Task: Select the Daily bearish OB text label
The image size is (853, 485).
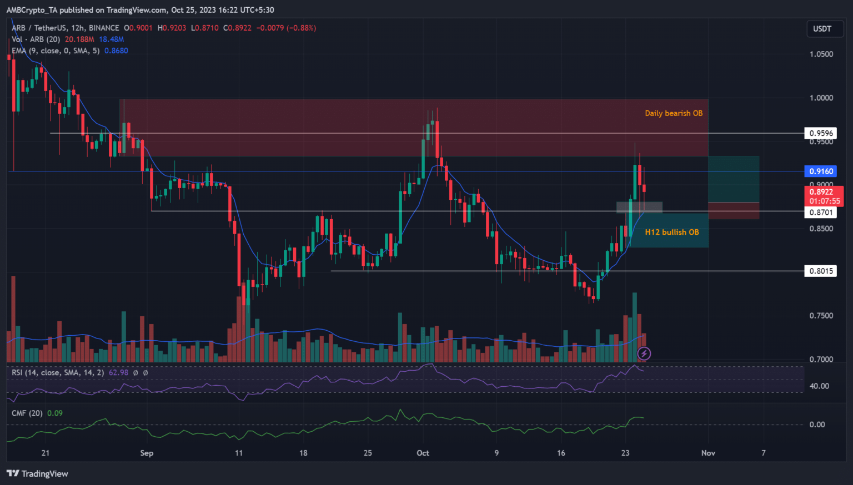Action: 673,113
